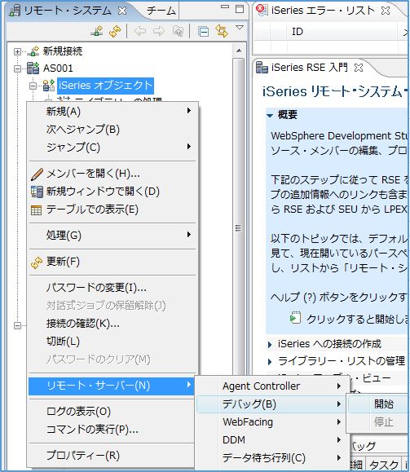Select iSeries オブジェクト in the tree
Image resolution: width=410 pixels, height=472 pixels.
click(x=105, y=86)
